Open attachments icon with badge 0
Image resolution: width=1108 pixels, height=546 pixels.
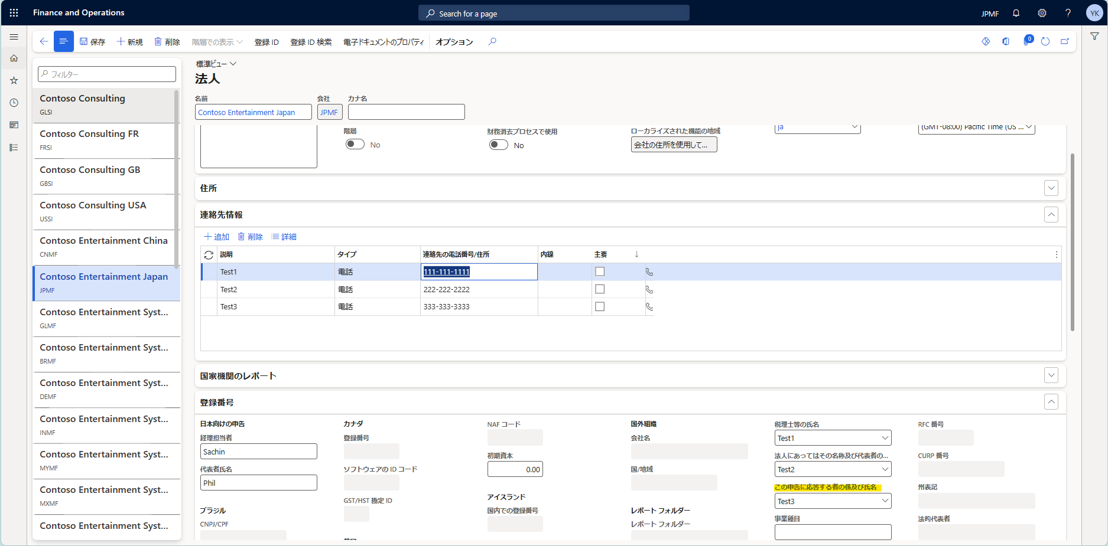(1027, 41)
